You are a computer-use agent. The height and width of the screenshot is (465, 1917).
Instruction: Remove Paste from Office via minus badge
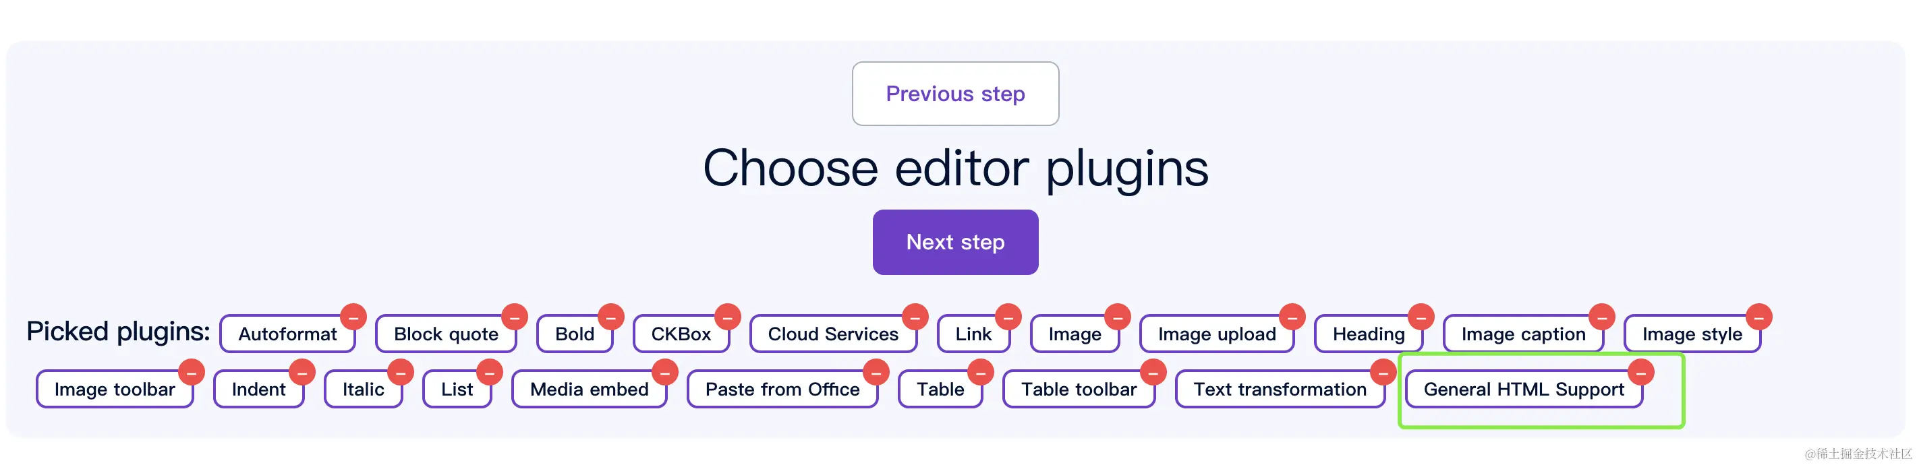[876, 372]
